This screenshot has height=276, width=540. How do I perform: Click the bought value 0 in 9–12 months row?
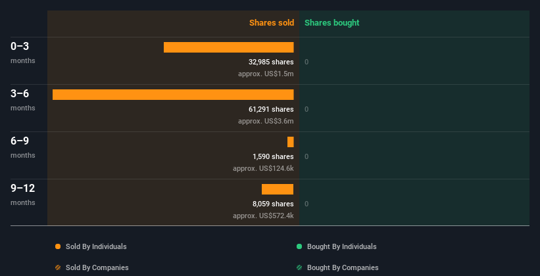(x=307, y=204)
